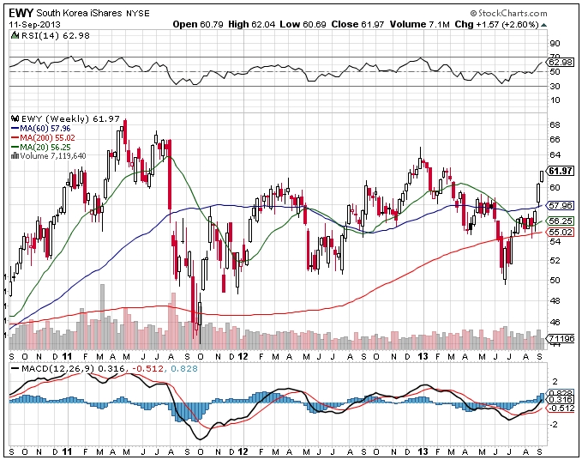Click the -2 MACD axis label
Screen dimensions: 582x460
point(555,425)
